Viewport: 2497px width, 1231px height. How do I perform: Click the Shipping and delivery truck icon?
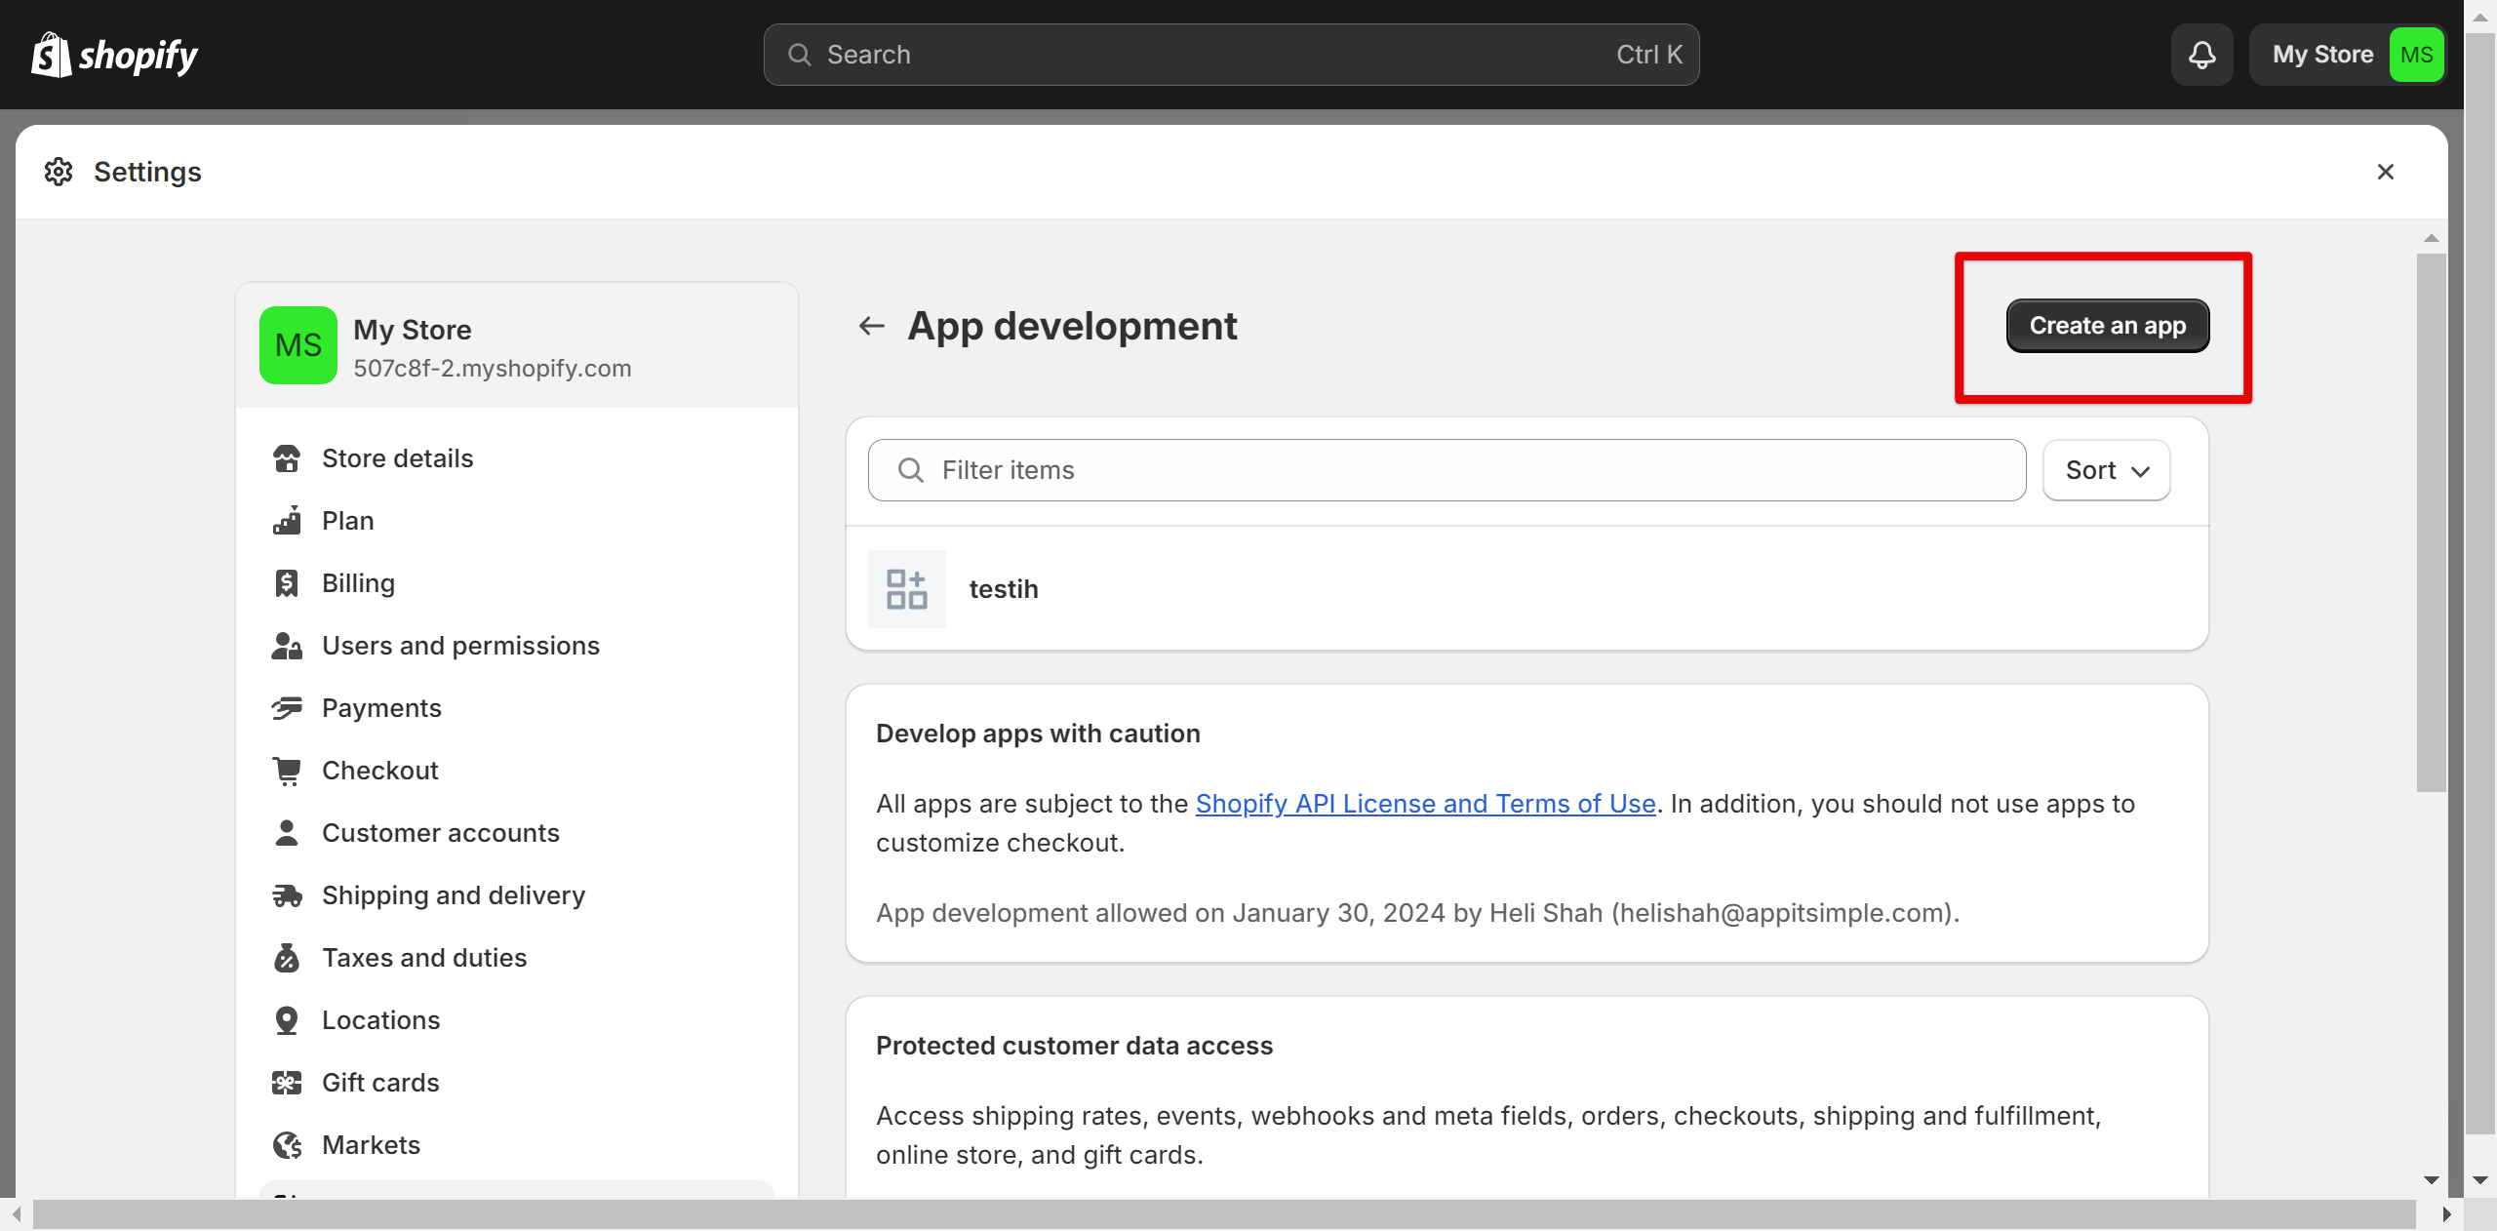(287, 895)
